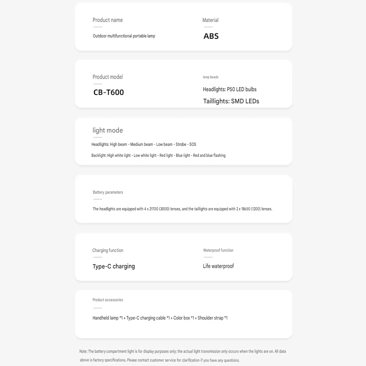The height and width of the screenshot is (366, 366).
Task: Click 'Headlights: P50 LED bulbs' text
Action: coord(230,89)
